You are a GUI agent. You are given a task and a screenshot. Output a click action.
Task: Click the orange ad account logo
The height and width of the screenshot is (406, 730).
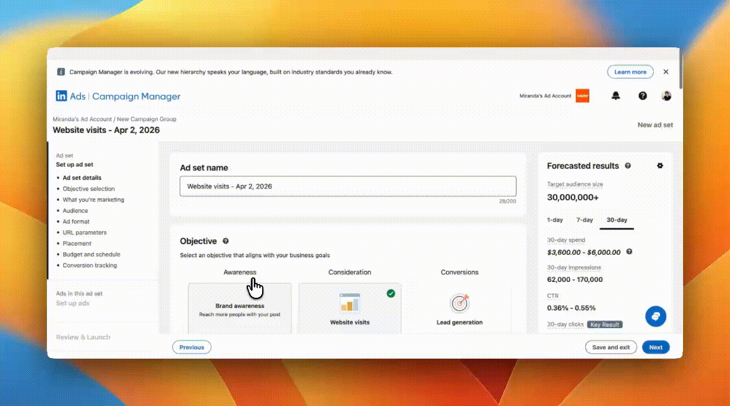pos(583,96)
